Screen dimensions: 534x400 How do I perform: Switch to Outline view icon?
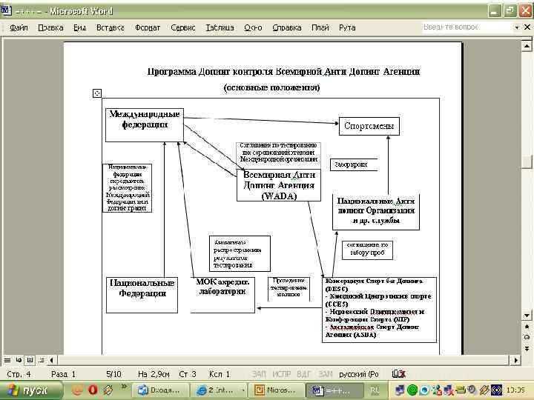click(42, 360)
